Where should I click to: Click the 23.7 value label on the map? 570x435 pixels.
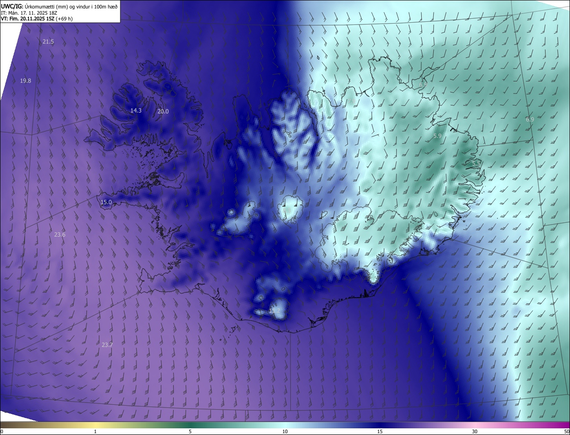107,345
